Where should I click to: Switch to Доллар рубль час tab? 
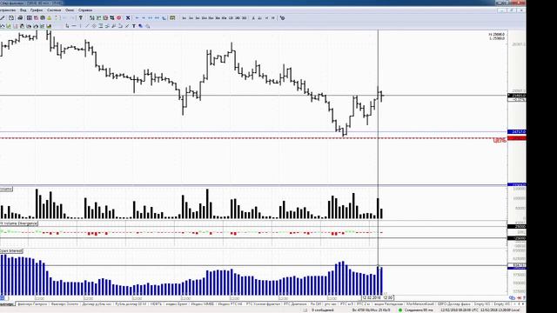pyautogui.click(x=97, y=304)
